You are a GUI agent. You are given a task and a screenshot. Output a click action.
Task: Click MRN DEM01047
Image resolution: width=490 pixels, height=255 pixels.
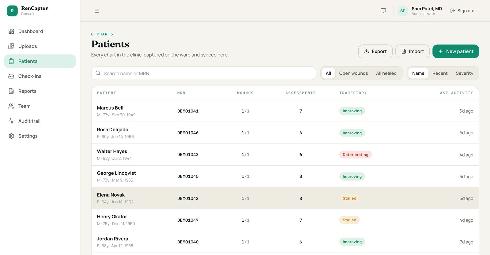[188, 220]
